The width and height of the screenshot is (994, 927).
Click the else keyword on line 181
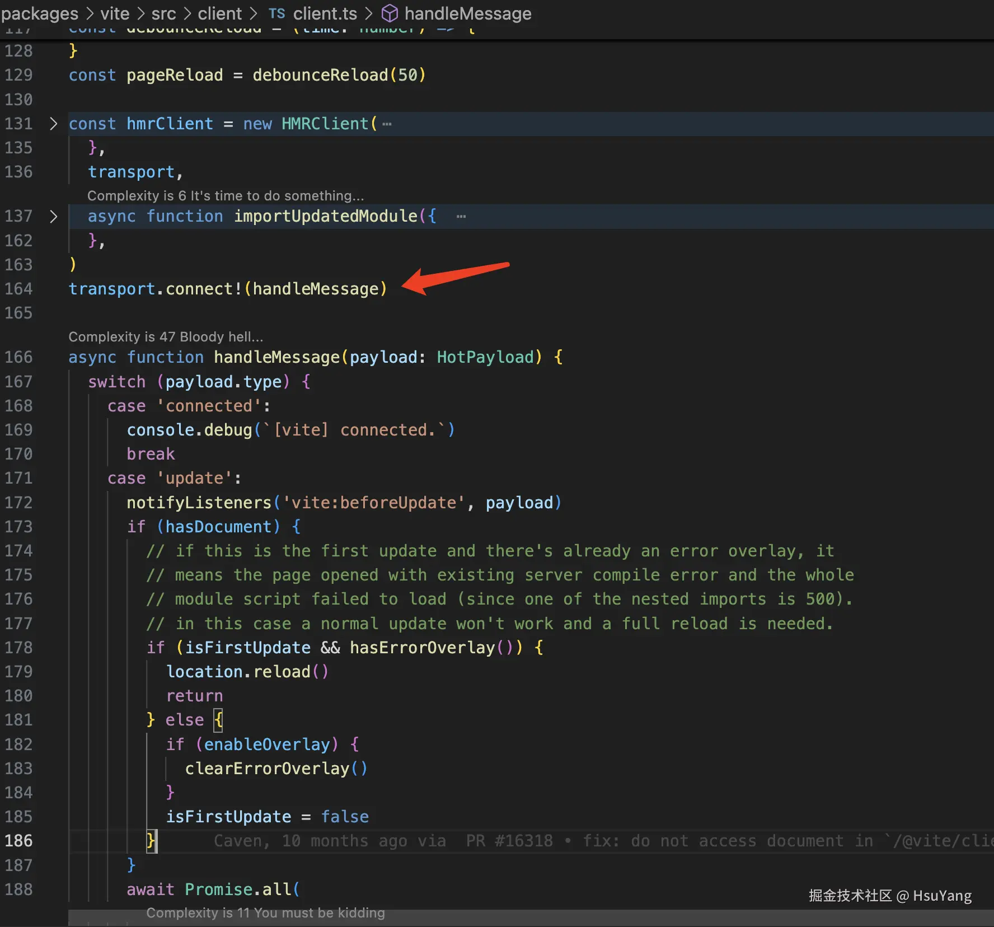point(184,720)
